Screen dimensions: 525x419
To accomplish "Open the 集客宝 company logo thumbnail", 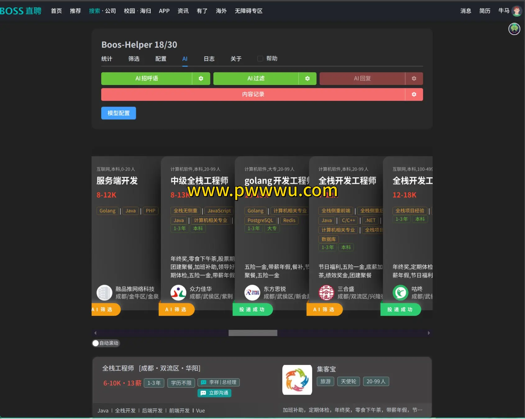I will click(x=297, y=380).
